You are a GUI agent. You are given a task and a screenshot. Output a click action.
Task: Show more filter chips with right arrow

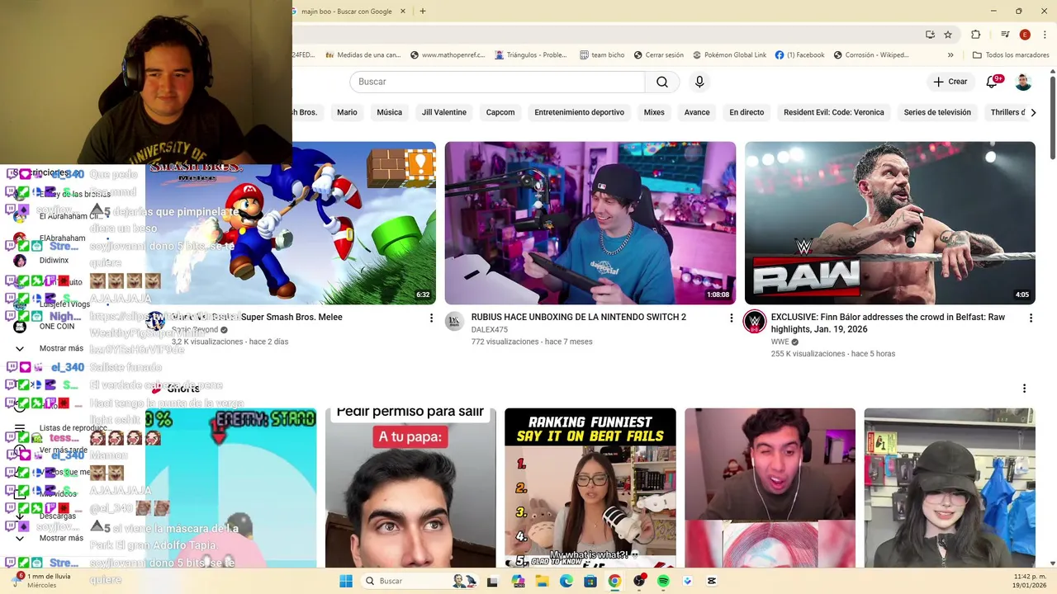point(1032,112)
